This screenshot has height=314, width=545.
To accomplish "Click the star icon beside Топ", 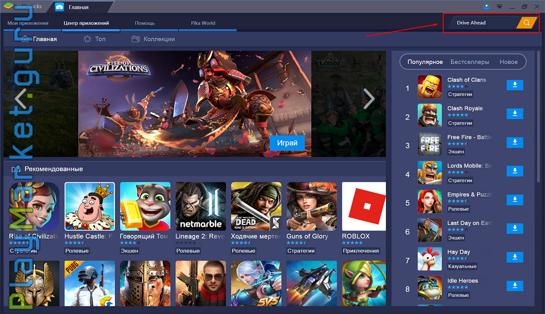I will (x=87, y=39).
